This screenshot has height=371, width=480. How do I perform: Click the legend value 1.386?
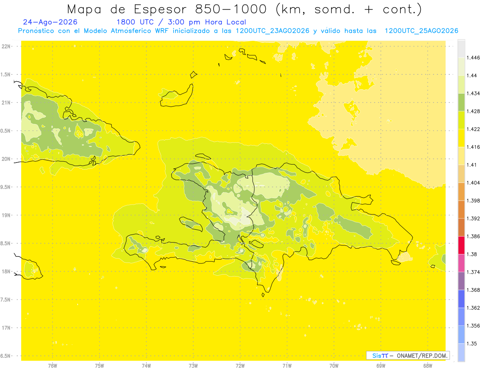(x=474, y=236)
